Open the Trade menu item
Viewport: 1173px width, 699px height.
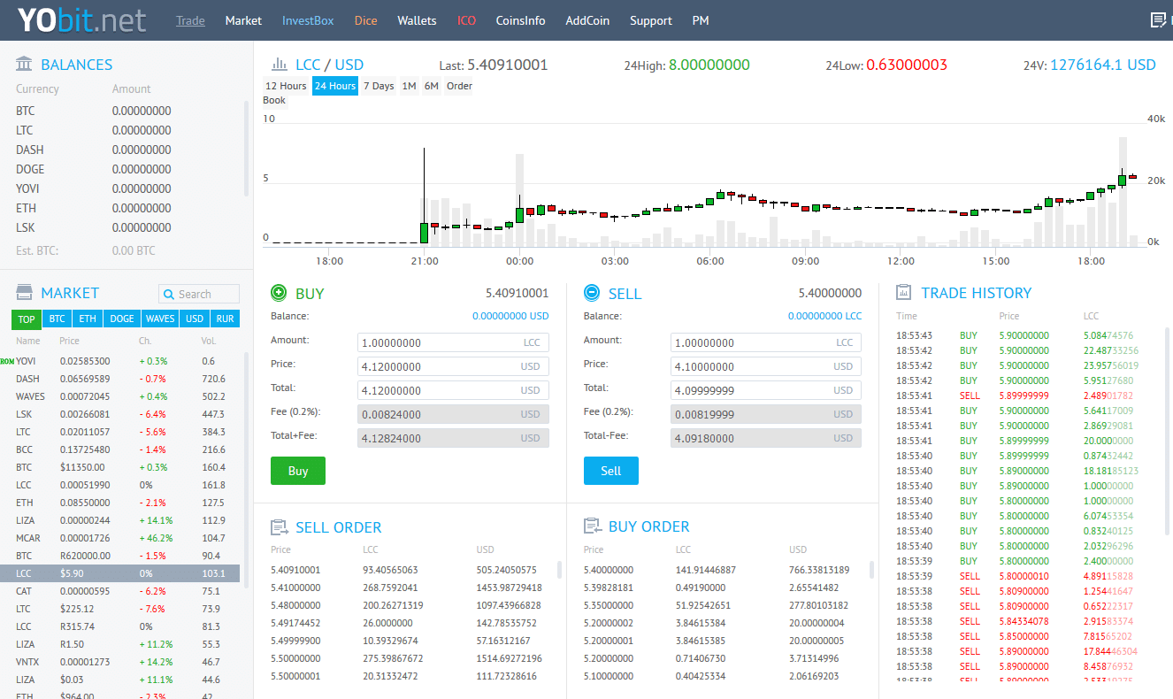pyautogui.click(x=190, y=20)
